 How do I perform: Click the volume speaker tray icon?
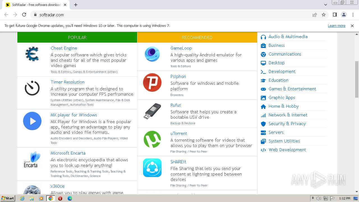tap(319, 198)
